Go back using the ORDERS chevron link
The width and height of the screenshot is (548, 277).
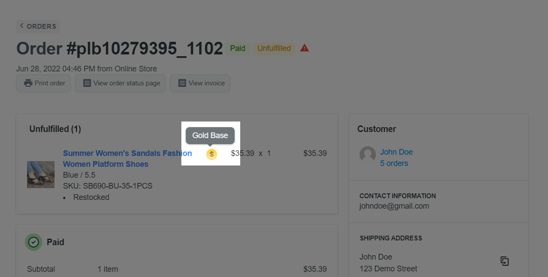[38, 26]
